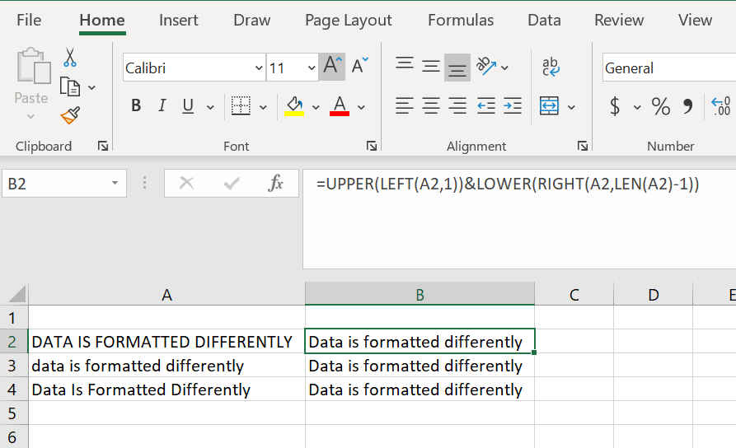
Task: Toggle Center horizontal alignment
Action: click(431, 106)
